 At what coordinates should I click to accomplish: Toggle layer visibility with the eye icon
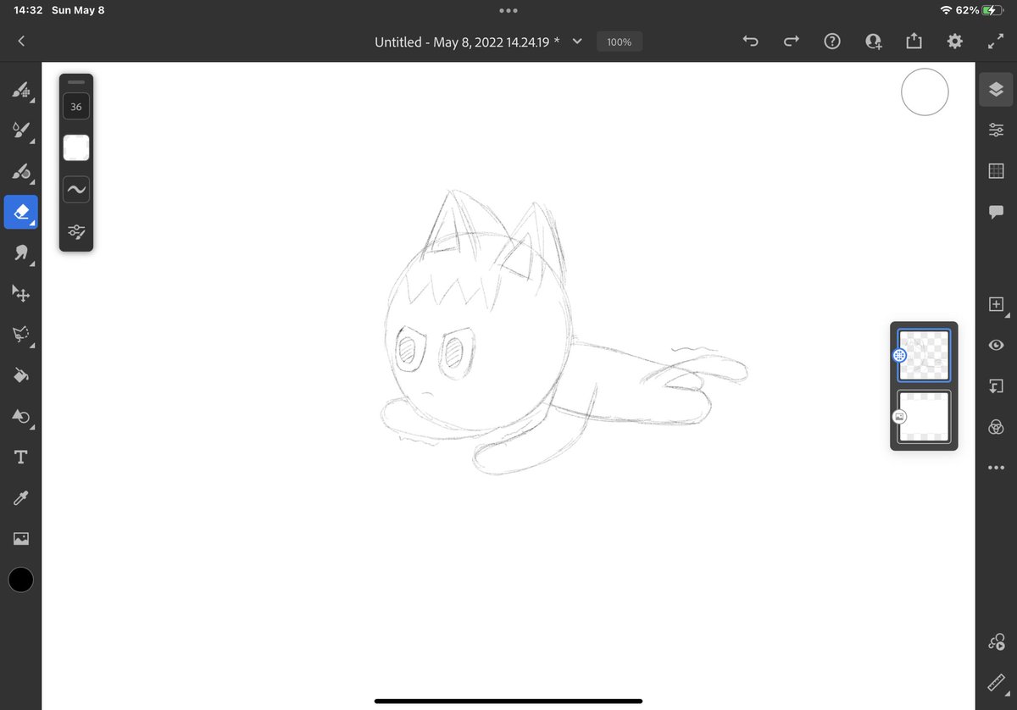(x=996, y=344)
